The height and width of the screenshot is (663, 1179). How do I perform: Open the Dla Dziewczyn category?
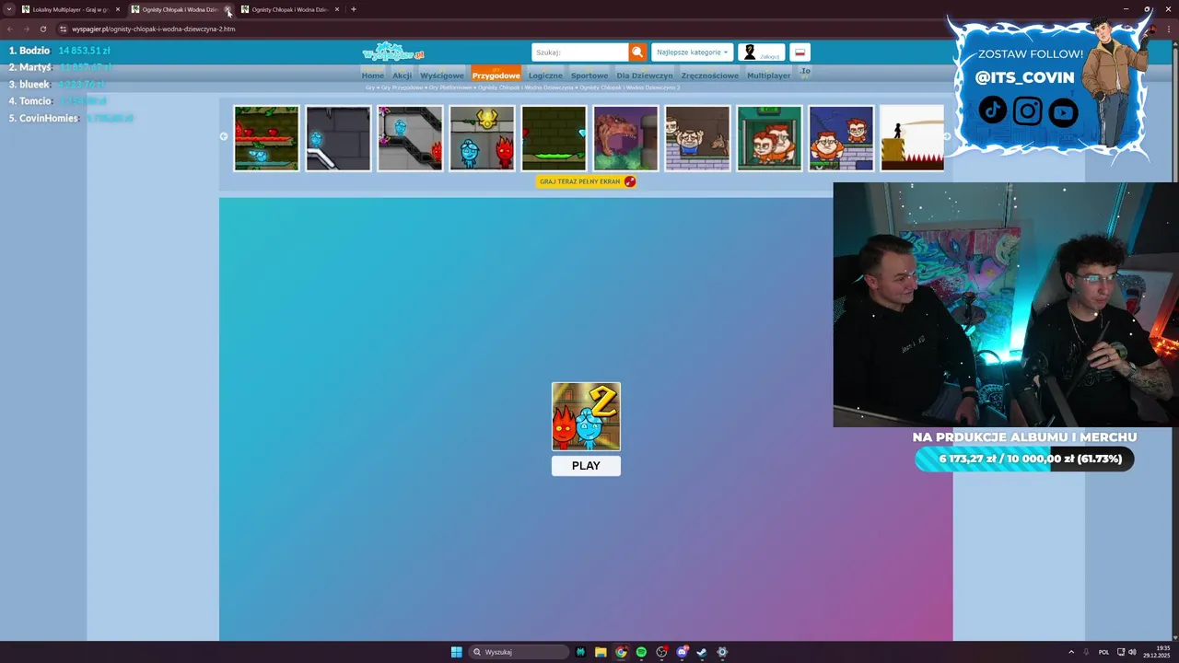pos(645,76)
